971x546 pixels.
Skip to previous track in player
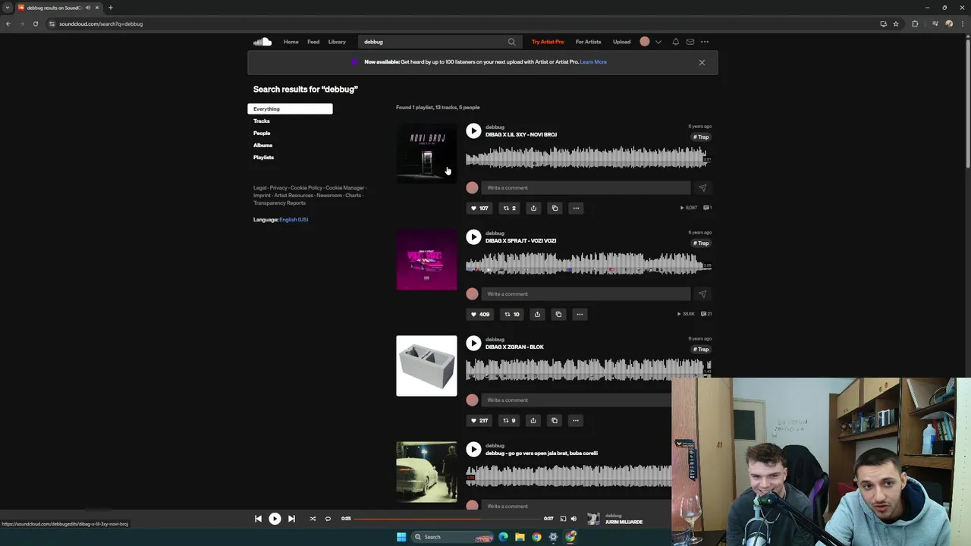click(258, 519)
